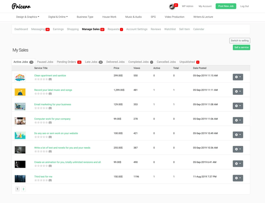This screenshot has height=203, width=265.
Task: Go to Messaging in account menu
Action: click(x=40, y=29)
